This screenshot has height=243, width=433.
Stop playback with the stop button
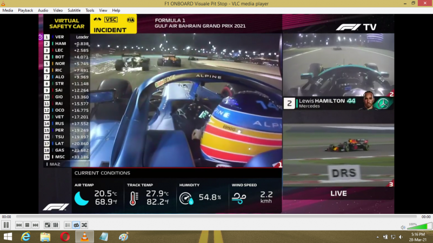tap(27, 225)
